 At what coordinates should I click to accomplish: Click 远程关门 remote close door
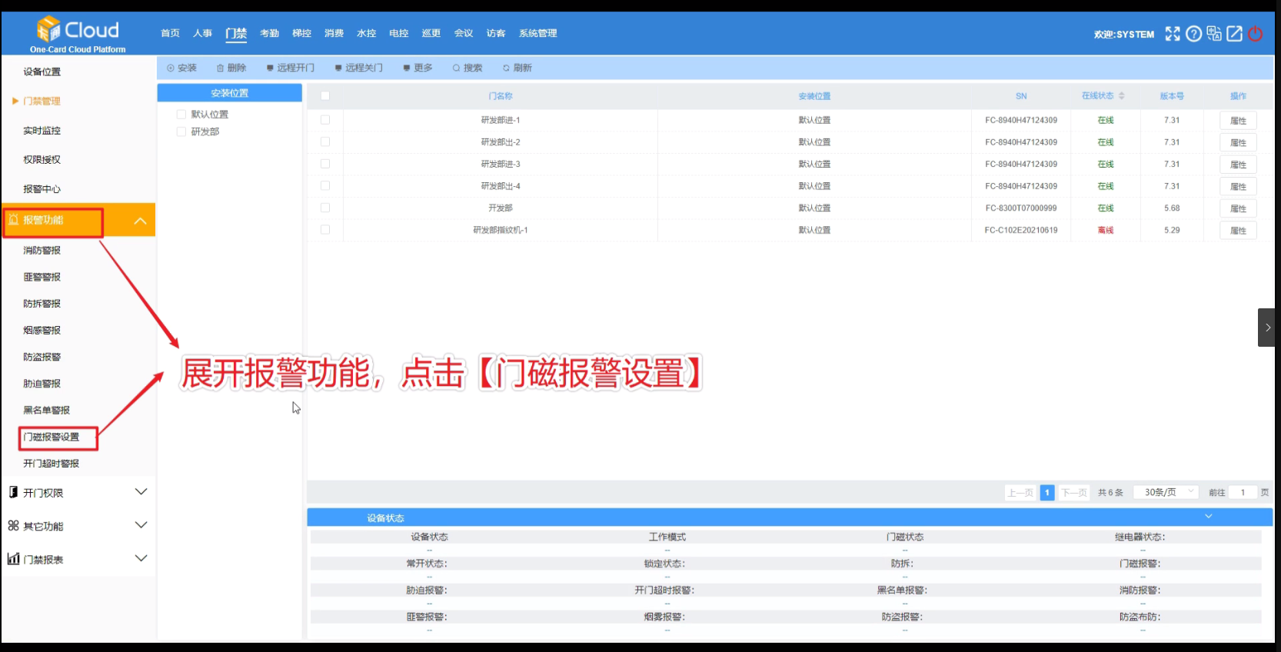pyautogui.click(x=358, y=68)
